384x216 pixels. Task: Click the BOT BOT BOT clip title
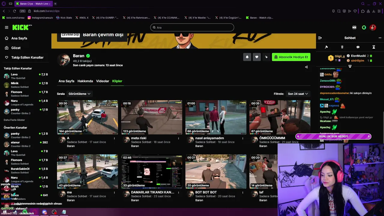pos(206,192)
